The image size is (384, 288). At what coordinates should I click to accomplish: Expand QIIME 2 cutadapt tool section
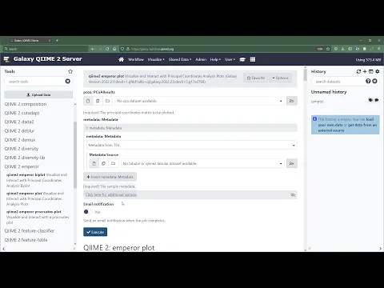click(x=22, y=113)
